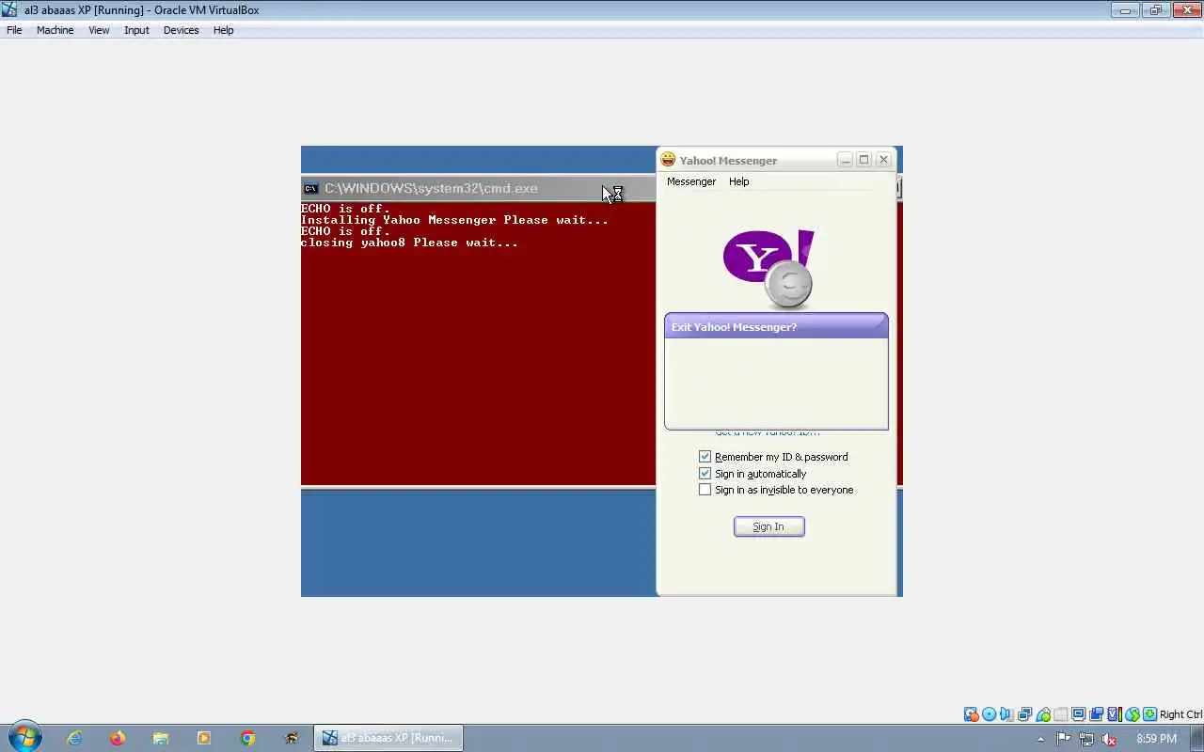The width and height of the screenshot is (1204, 752).
Task: Click the Sign In button
Action: (768, 526)
